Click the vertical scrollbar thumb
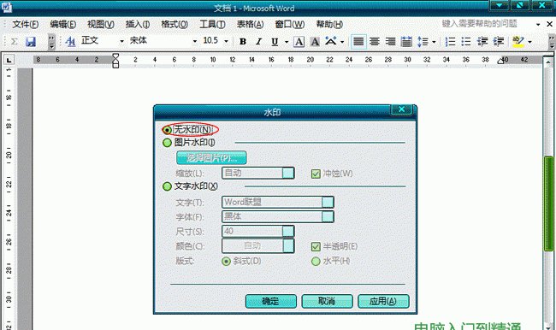Screen dimensions: 556x330 (549, 203)
